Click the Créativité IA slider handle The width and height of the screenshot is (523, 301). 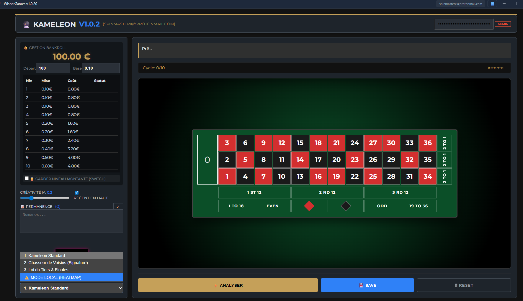pyautogui.click(x=31, y=198)
